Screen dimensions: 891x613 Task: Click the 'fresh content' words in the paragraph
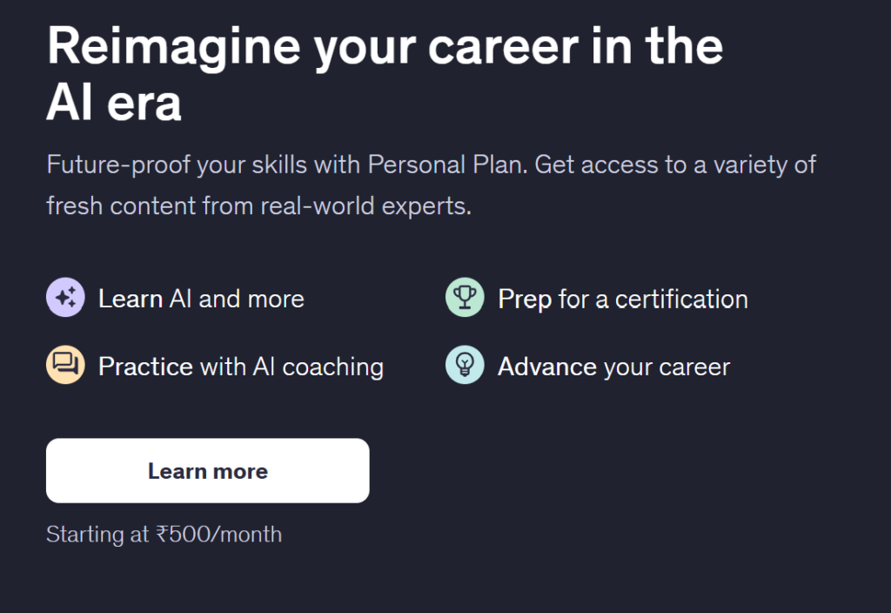tap(120, 207)
